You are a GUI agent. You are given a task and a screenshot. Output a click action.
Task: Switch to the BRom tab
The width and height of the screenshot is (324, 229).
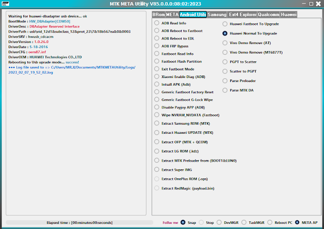(x=159, y=15)
